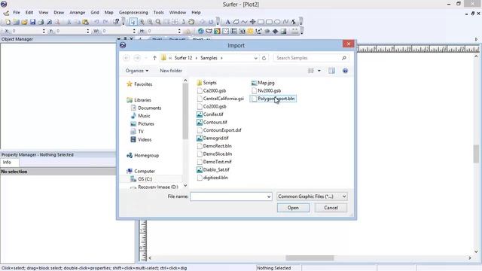Select the Pan hand tool
482x271 pixels.
coord(191,22)
